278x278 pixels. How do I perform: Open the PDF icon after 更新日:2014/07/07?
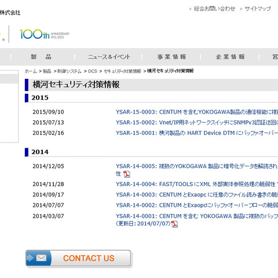174,224
